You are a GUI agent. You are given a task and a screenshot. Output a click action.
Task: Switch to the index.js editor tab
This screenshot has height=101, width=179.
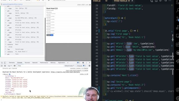coord(97,1)
